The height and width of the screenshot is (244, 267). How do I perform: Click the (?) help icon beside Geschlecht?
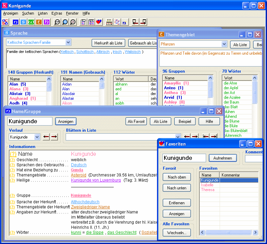(x=12, y=160)
